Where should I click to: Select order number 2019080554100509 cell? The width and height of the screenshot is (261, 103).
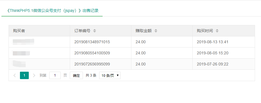tap(92, 53)
